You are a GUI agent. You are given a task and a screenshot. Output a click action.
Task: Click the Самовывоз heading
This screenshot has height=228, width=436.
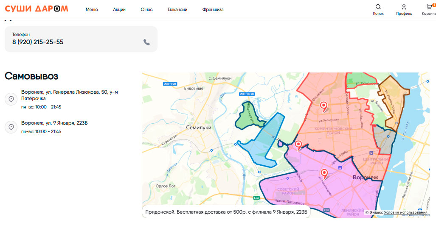31,76
